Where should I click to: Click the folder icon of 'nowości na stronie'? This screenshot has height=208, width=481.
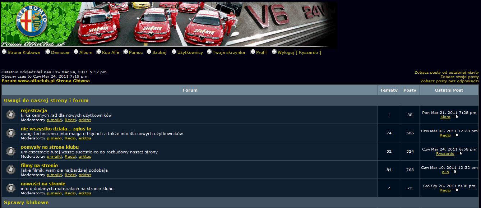click(11, 188)
